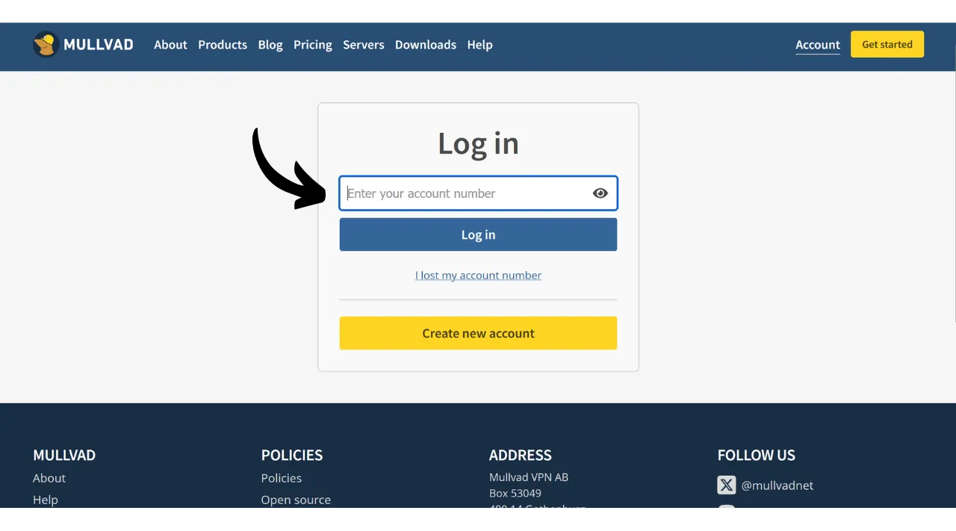Click "I lost my account number" link
Screen dimensions: 956x531
coord(478,276)
